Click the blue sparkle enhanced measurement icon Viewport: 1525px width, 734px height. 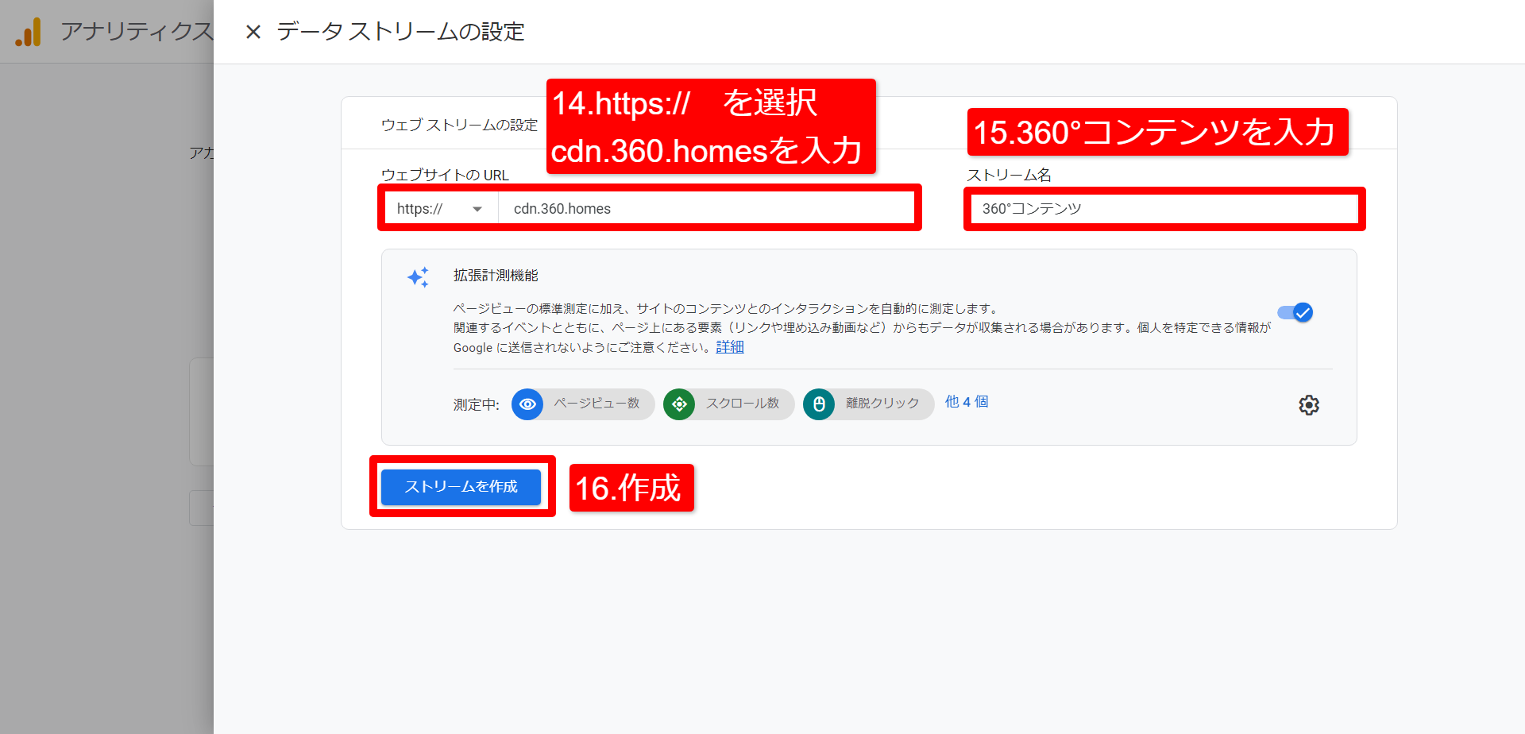click(x=418, y=277)
